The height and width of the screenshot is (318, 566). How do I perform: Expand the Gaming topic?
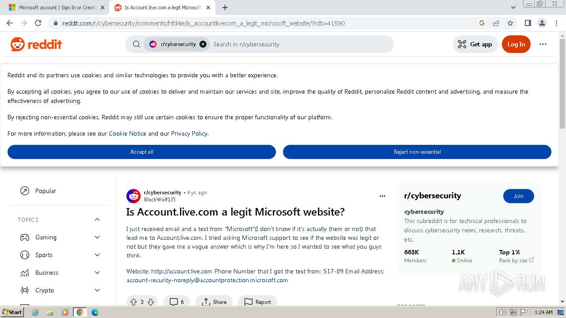click(x=97, y=237)
